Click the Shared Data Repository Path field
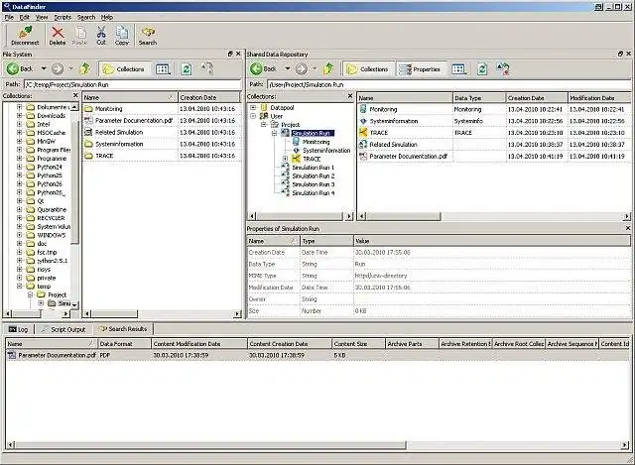 pos(449,84)
